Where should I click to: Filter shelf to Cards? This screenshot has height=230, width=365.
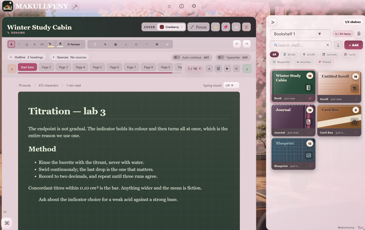tap(350, 55)
